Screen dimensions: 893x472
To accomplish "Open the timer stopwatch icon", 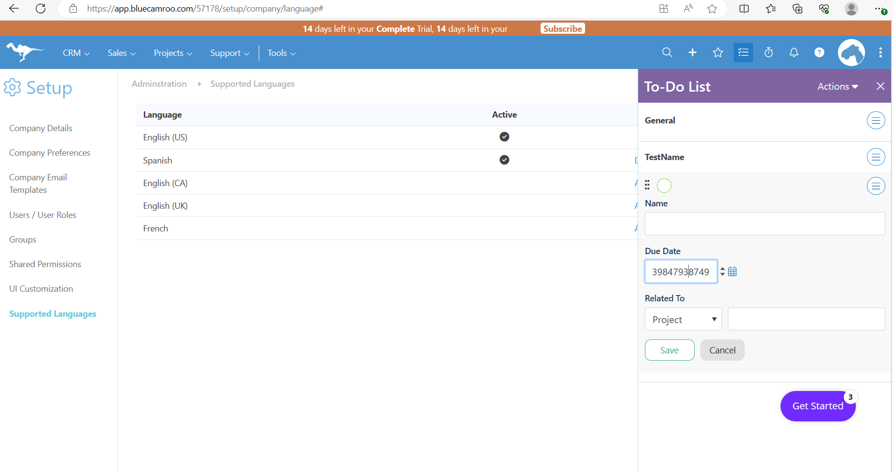I will click(x=769, y=53).
